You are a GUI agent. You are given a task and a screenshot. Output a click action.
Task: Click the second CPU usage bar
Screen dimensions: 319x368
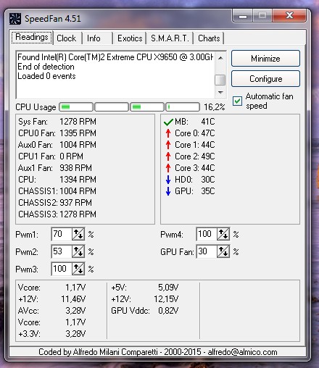tap(112, 106)
